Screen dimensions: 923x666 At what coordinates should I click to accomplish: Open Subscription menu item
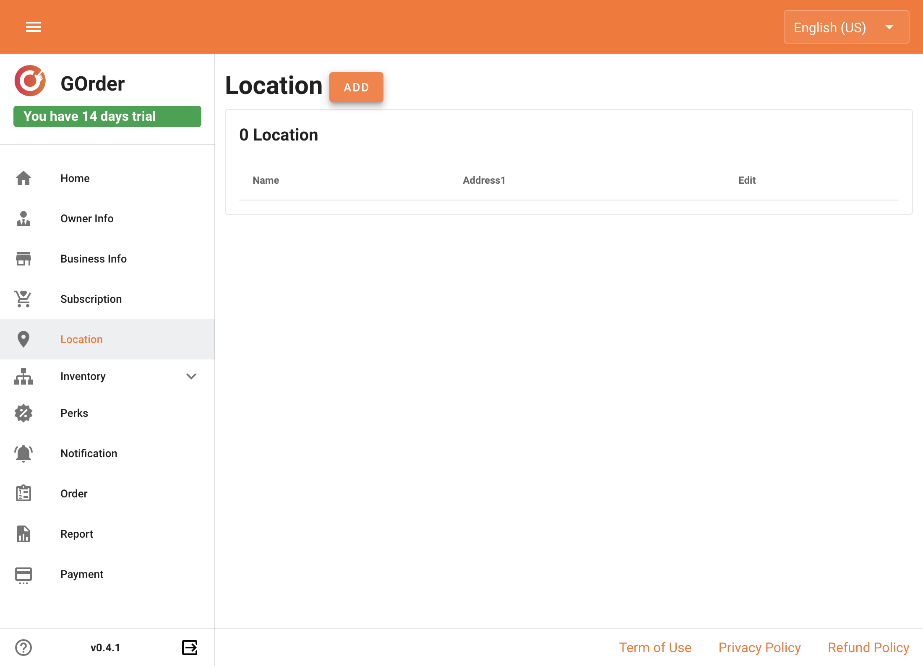[x=107, y=299]
